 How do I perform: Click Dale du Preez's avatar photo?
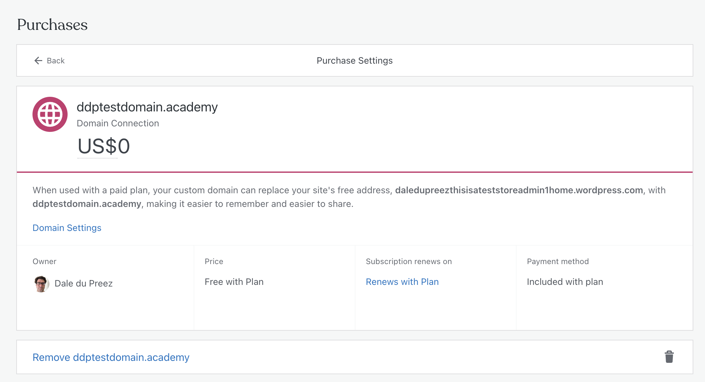[41, 284]
